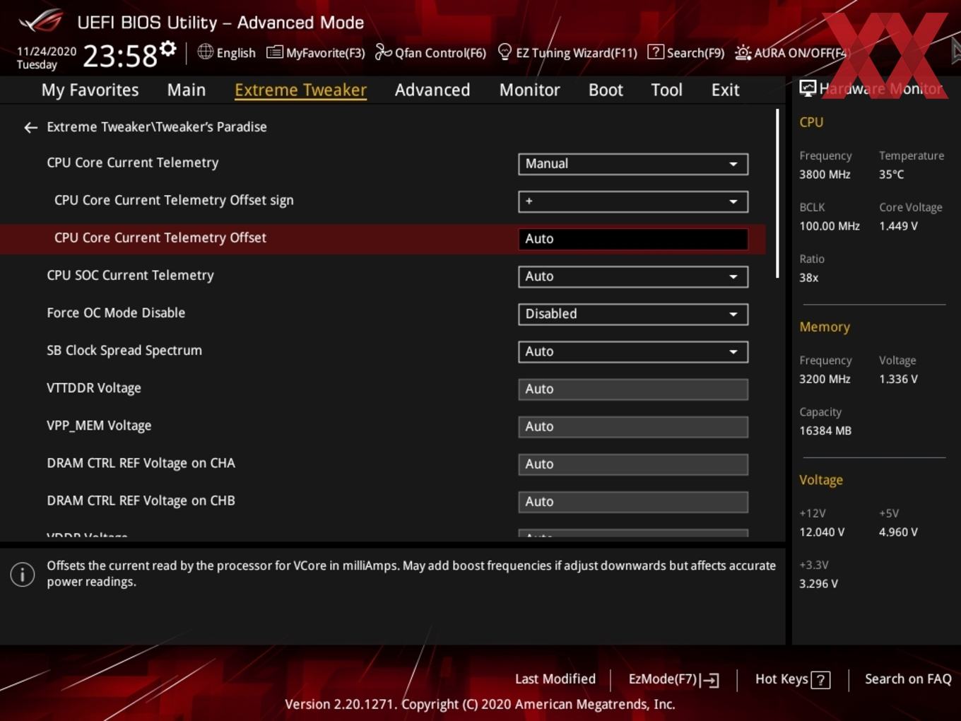Launch EZ Tuning Wizard(F11) bulb icon
The width and height of the screenshot is (961, 721).
tap(505, 52)
